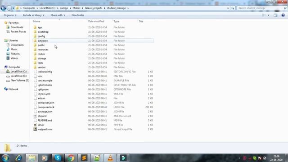288x162 pixels.
Task: Select Local Disk (D:) in the sidebar
Action: 18,76
